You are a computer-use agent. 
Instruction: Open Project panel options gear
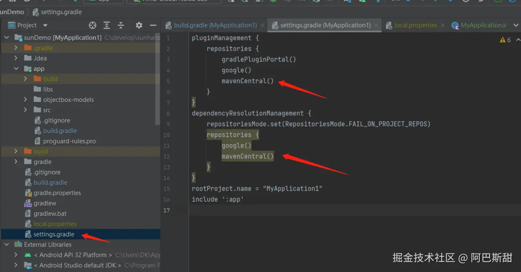tap(139, 25)
